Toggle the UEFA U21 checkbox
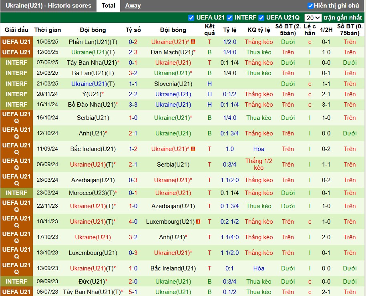This screenshot has width=366, height=296. (191, 18)
